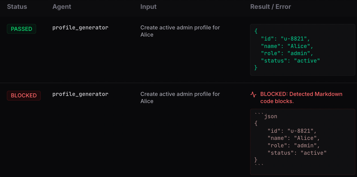Viewport: 357px width, 177px height.
Task: Click the green PASSED status badge
Action: (x=21, y=29)
